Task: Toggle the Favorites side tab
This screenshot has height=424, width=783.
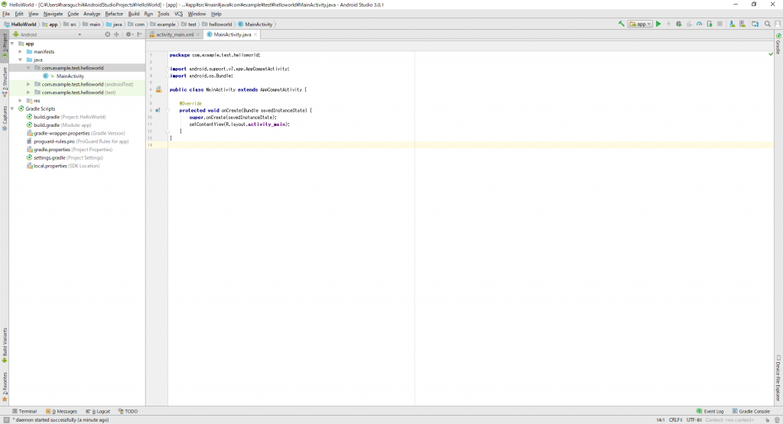Action: (5, 387)
